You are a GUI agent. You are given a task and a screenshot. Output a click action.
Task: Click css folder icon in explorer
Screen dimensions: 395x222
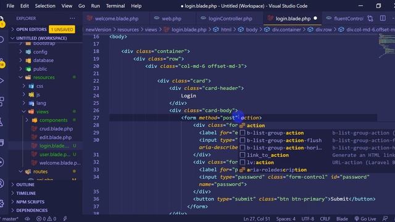[31, 86]
